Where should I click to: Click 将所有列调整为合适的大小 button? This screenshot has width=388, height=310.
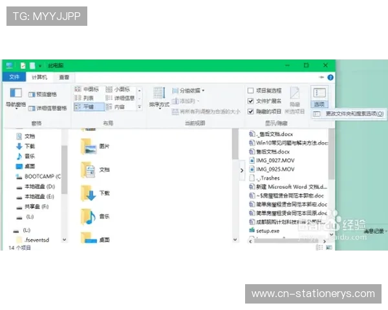coord(206,112)
